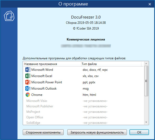This screenshot has height=140, width=155.
Task: Select the Microsoft Excel row label
Action: click(x=42, y=76)
